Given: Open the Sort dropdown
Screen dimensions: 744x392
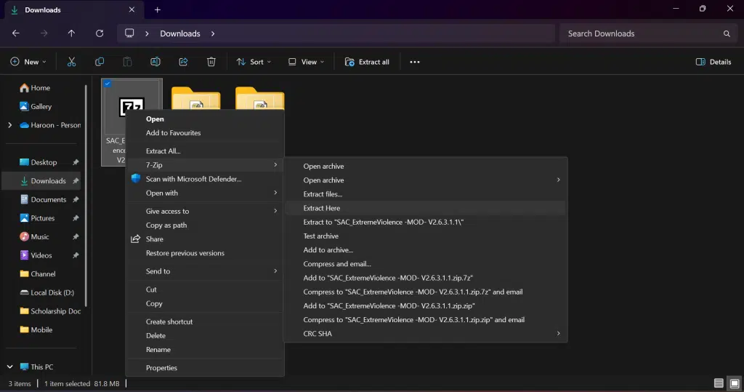Looking at the screenshot, I should [254, 62].
